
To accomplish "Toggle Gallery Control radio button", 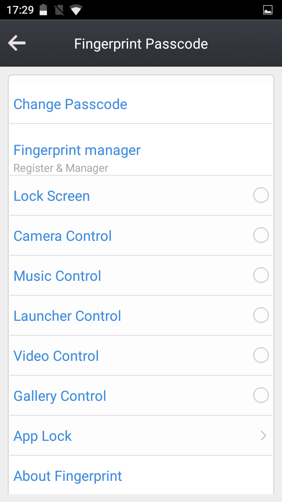I will [x=261, y=395].
